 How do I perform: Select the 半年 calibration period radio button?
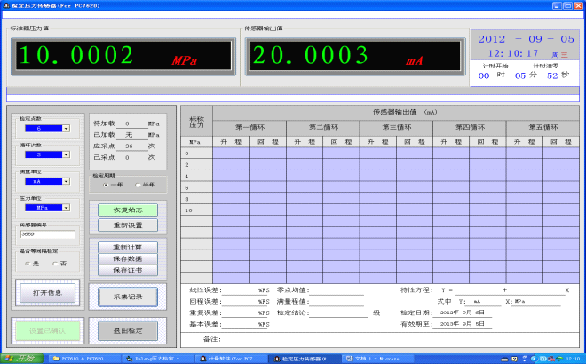[138, 185]
